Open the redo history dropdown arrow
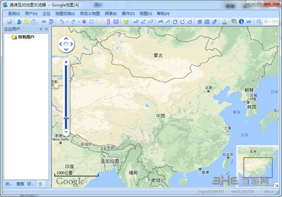282x197 pixels. (78, 22)
